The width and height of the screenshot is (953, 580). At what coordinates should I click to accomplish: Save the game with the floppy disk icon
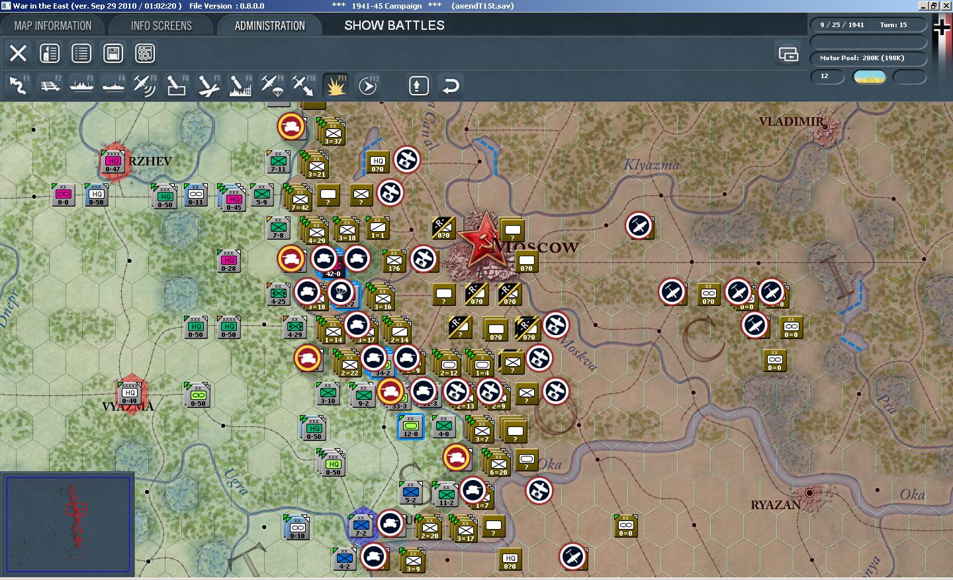pos(113,53)
